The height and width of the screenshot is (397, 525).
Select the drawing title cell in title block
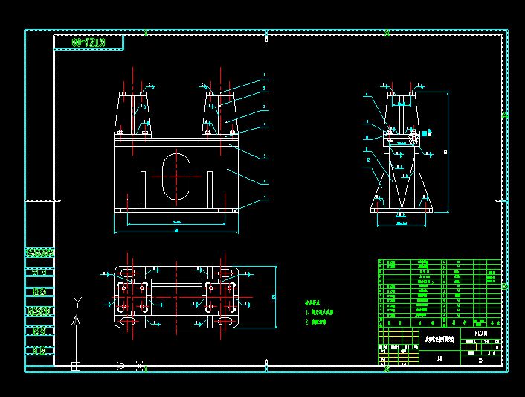pos(439,340)
